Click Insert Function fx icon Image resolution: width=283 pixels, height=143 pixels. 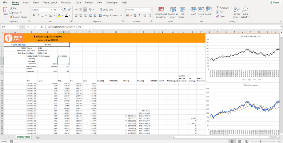(x=41, y=27)
